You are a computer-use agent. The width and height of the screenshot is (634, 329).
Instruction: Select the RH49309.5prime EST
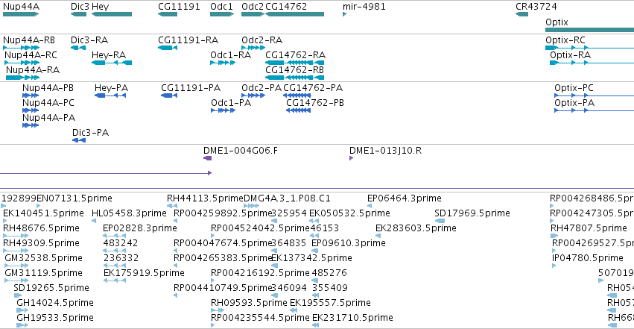pyautogui.click(x=41, y=244)
